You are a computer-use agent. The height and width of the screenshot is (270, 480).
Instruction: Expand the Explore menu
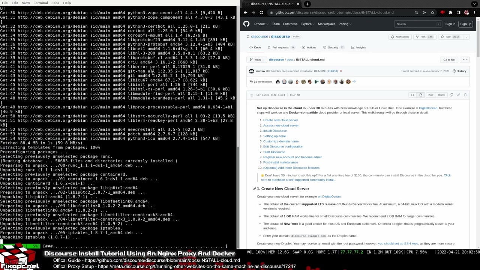(307, 24)
